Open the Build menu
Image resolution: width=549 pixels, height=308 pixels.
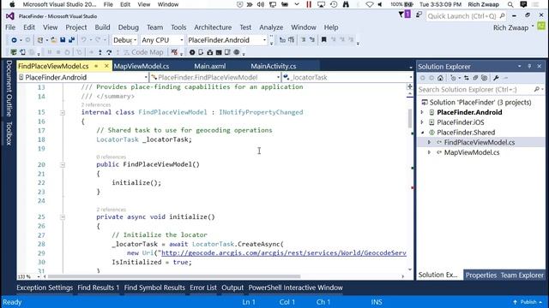tap(102, 27)
